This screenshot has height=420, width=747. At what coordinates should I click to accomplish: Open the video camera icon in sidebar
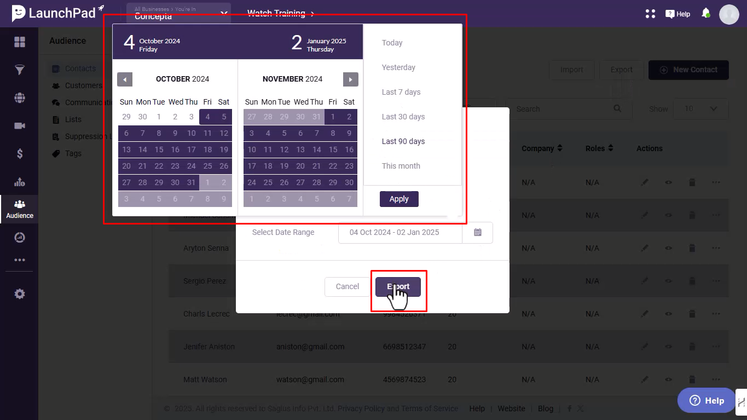click(20, 126)
